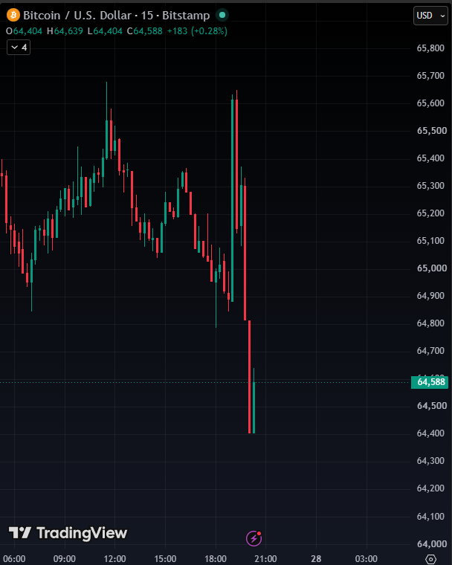Click the 64,200 price axis label
This screenshot has width=452, height=565.
430,488
